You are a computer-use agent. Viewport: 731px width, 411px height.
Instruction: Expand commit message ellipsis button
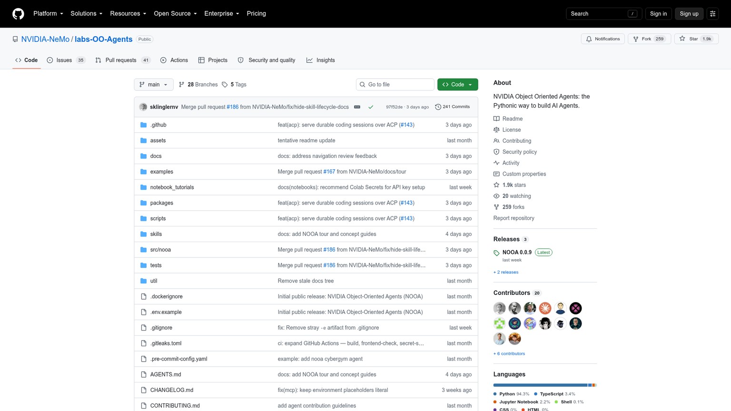coord(357,107)
